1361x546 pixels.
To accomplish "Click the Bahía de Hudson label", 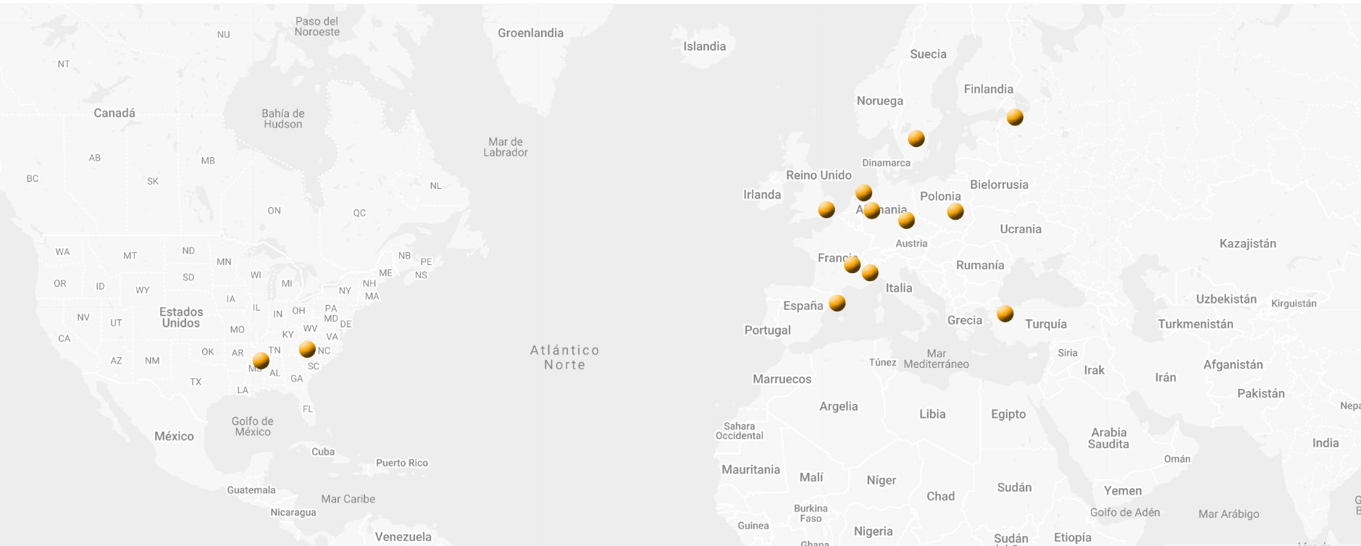I will pyautogui.click(x=282, y=119).
